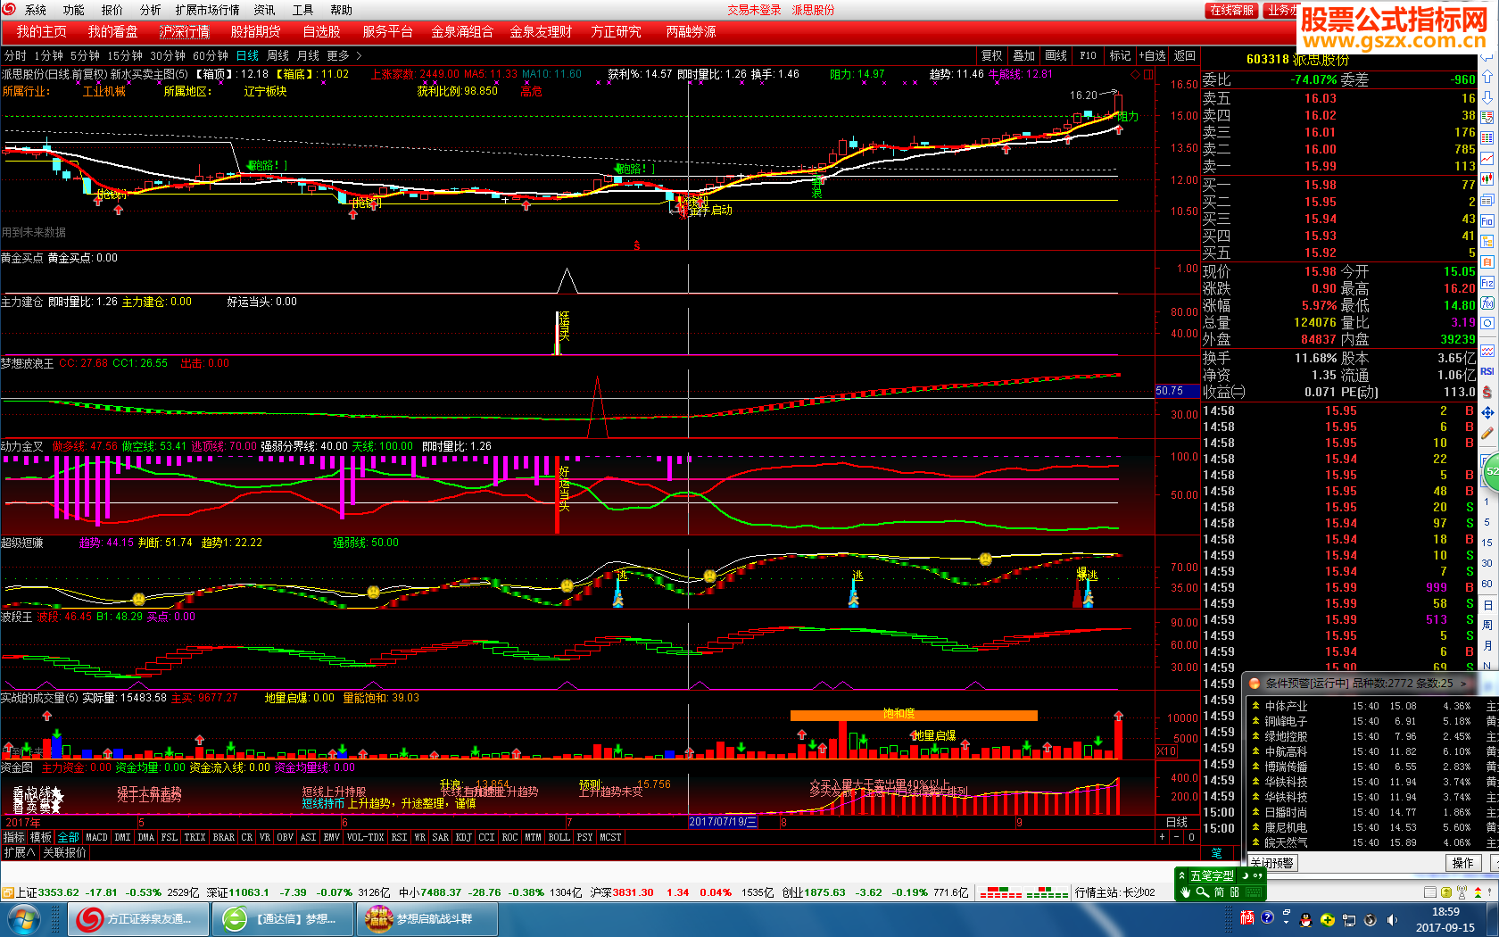Select the BOLL indicator tab
1499x937 pixels.
559,837
